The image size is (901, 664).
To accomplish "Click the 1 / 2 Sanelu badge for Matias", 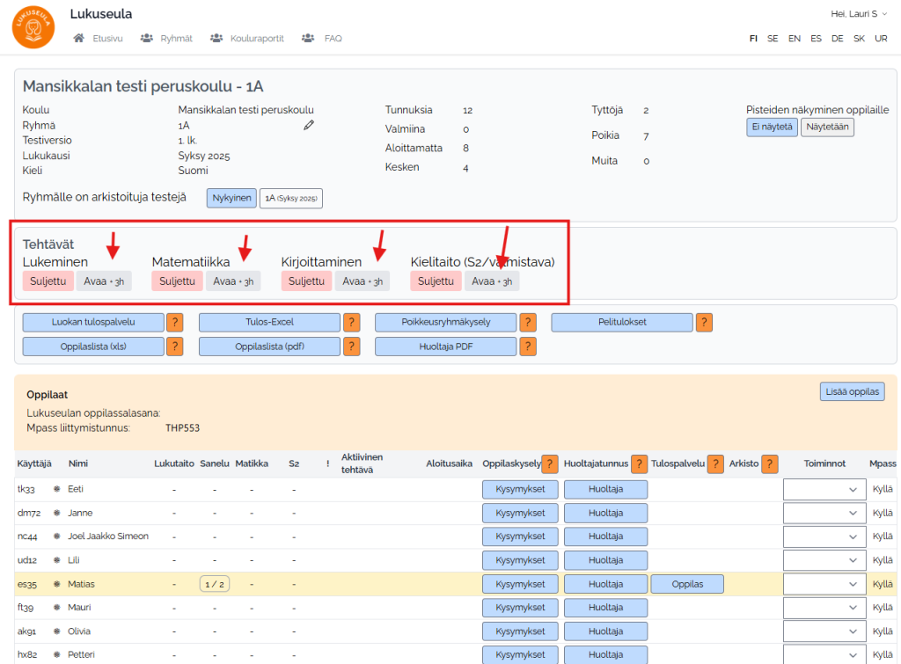I will pyautogui.click(x=215, y=584).
